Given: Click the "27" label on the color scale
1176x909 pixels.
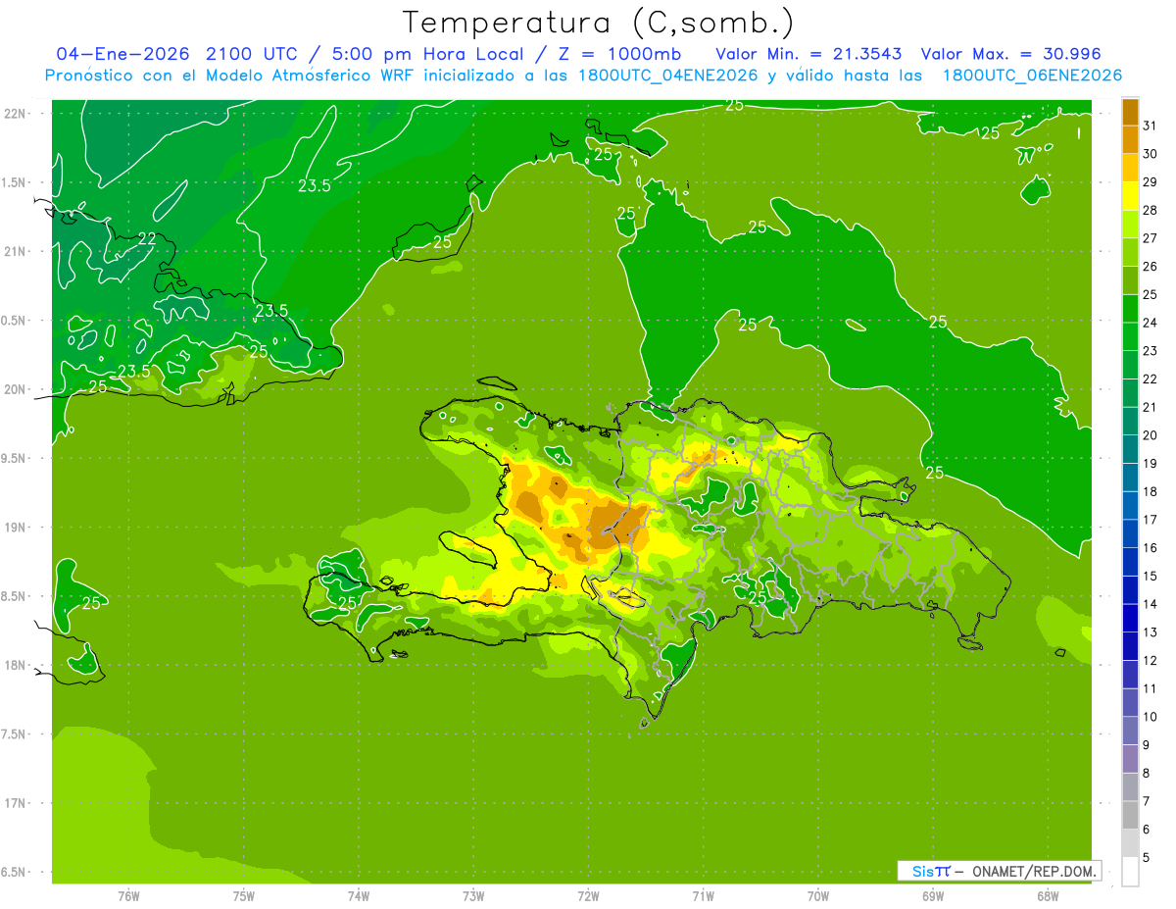Looking at the screenshot, I should 1150,238.
